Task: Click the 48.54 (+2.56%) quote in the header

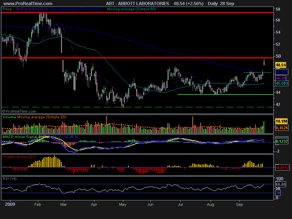Action: [x=188, y=4]
